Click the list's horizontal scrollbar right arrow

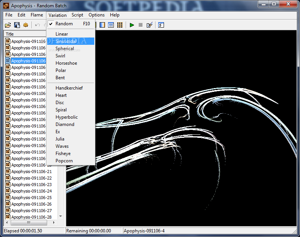[54, 222]
